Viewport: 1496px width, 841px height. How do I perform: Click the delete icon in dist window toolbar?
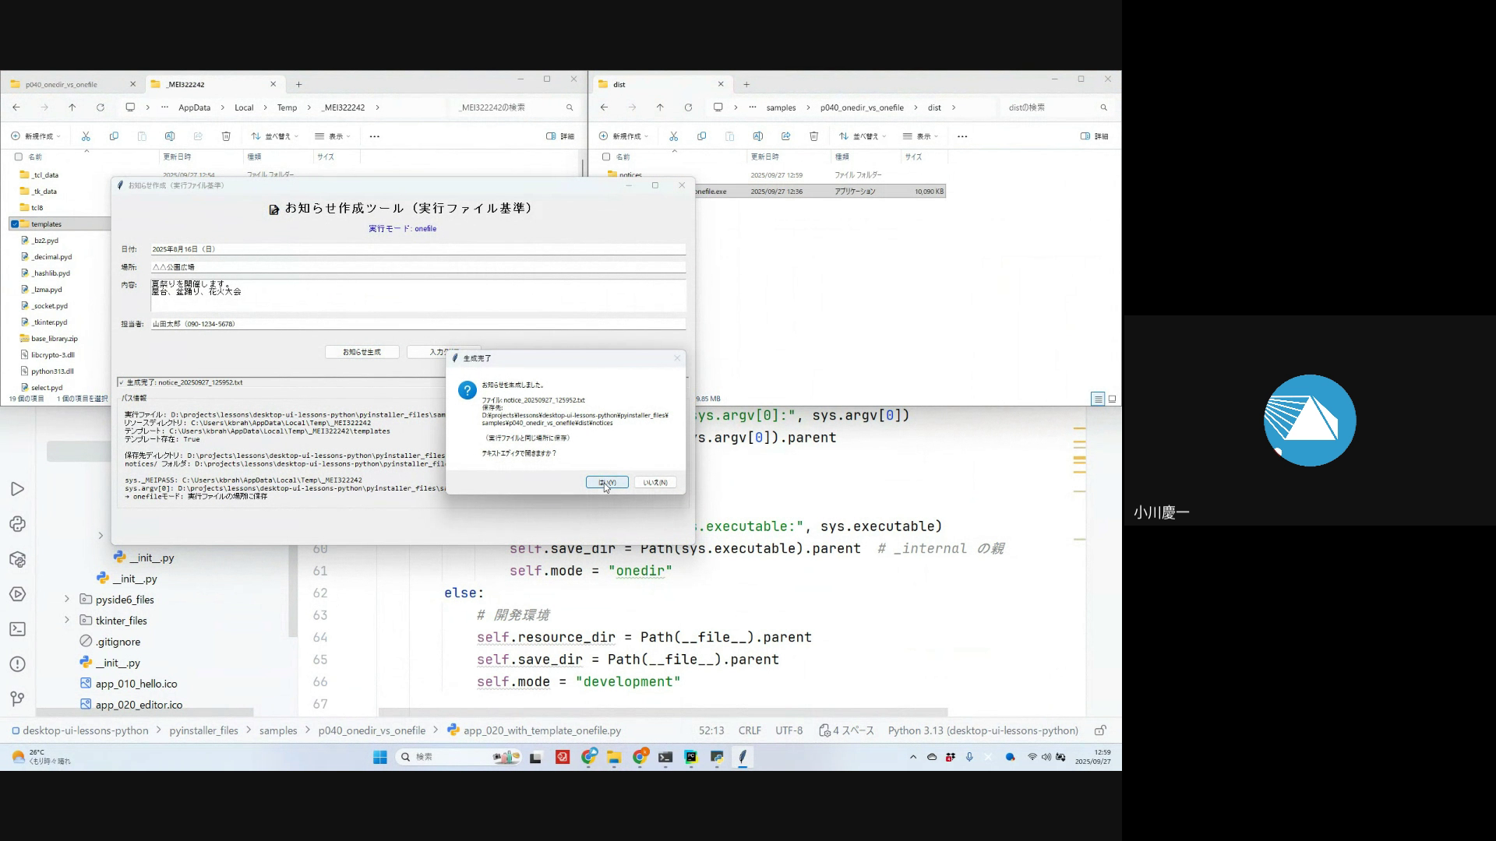[813, 136]
